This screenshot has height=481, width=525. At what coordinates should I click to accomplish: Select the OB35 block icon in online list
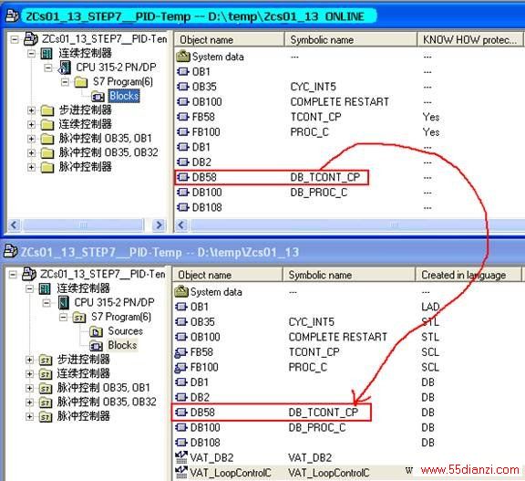coord(183,87)
